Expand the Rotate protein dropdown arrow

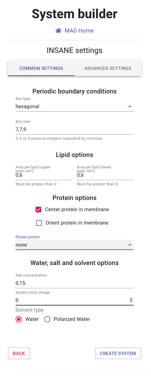[x=130, y=245]
